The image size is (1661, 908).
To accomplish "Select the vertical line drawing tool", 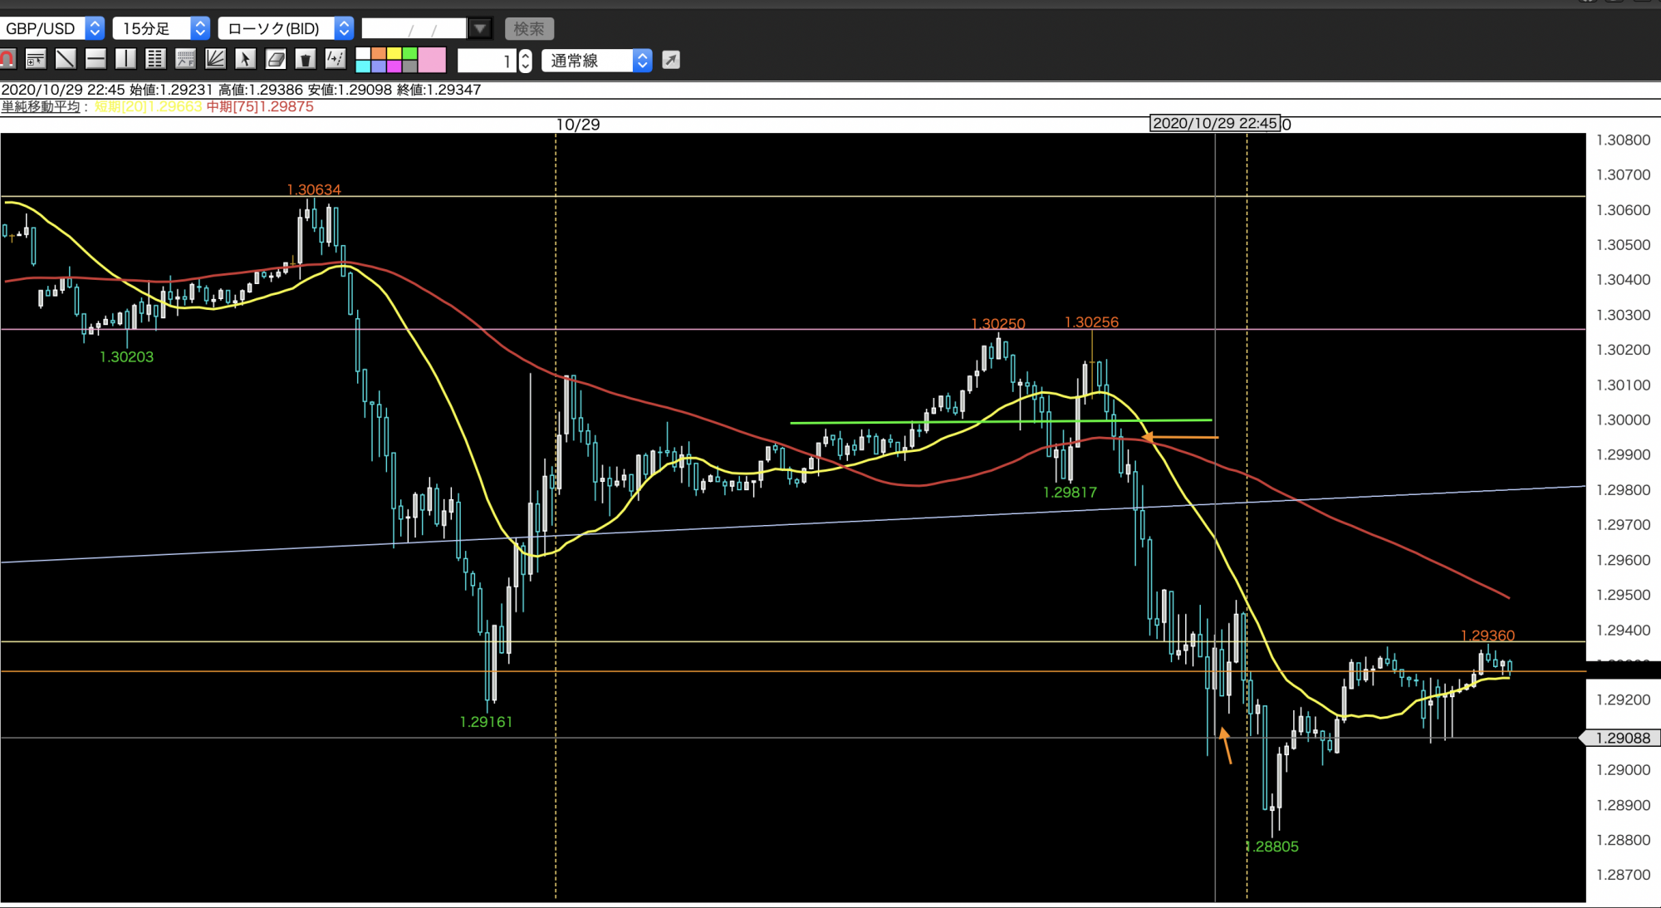I will tap(125, 59).
